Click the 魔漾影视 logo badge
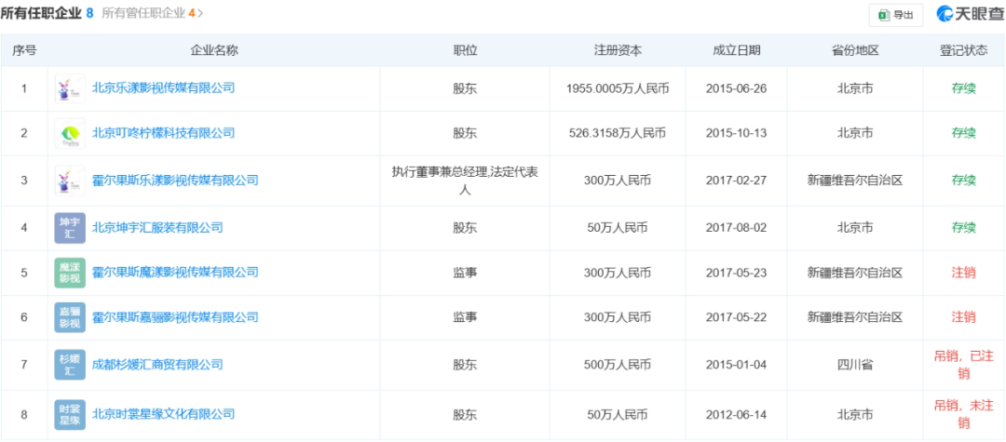The height and width of the screenshot is (442, 1006). [x=70, y=273]
